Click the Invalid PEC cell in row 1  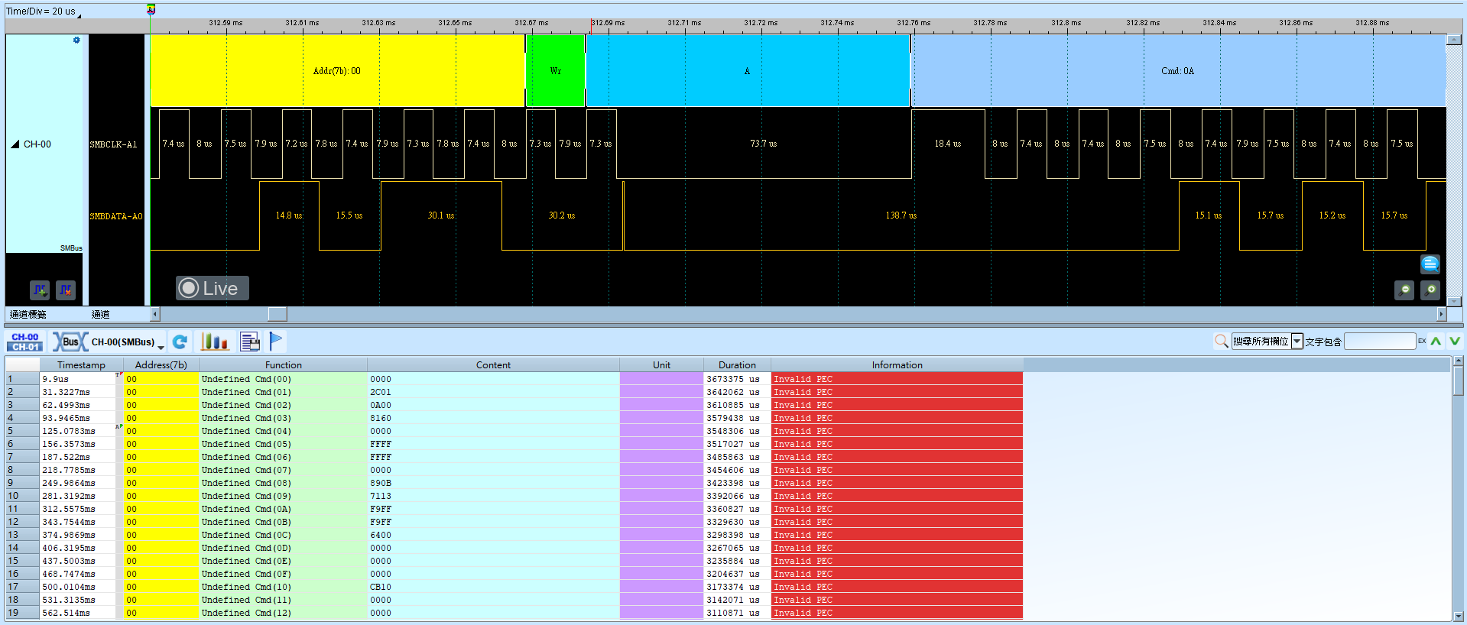click(x=897, y=379)
